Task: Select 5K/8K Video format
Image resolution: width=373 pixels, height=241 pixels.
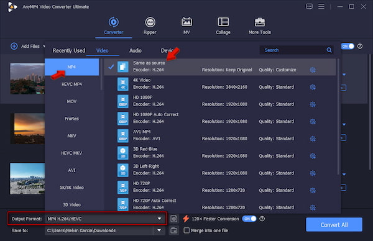Action: [x=71, y=188]
